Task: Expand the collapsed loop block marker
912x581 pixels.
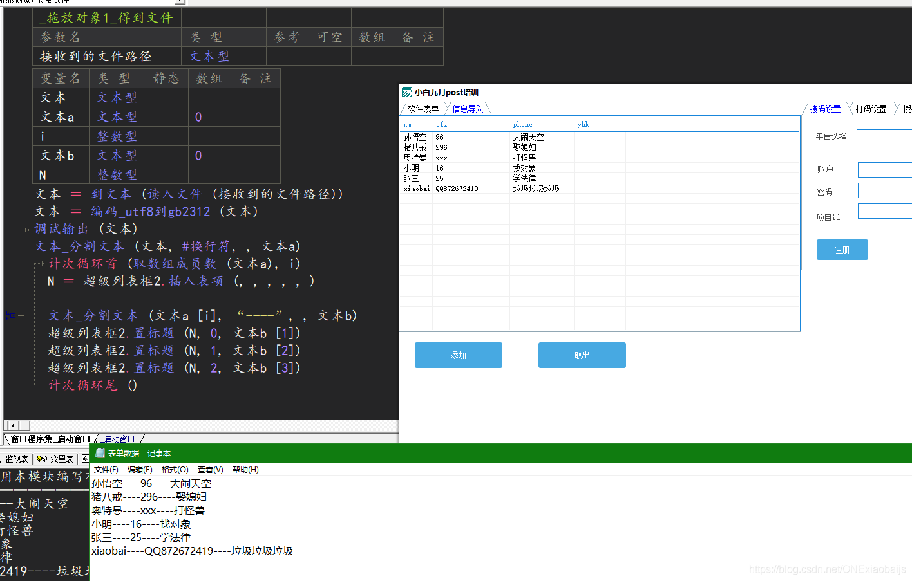Action: 21,316
